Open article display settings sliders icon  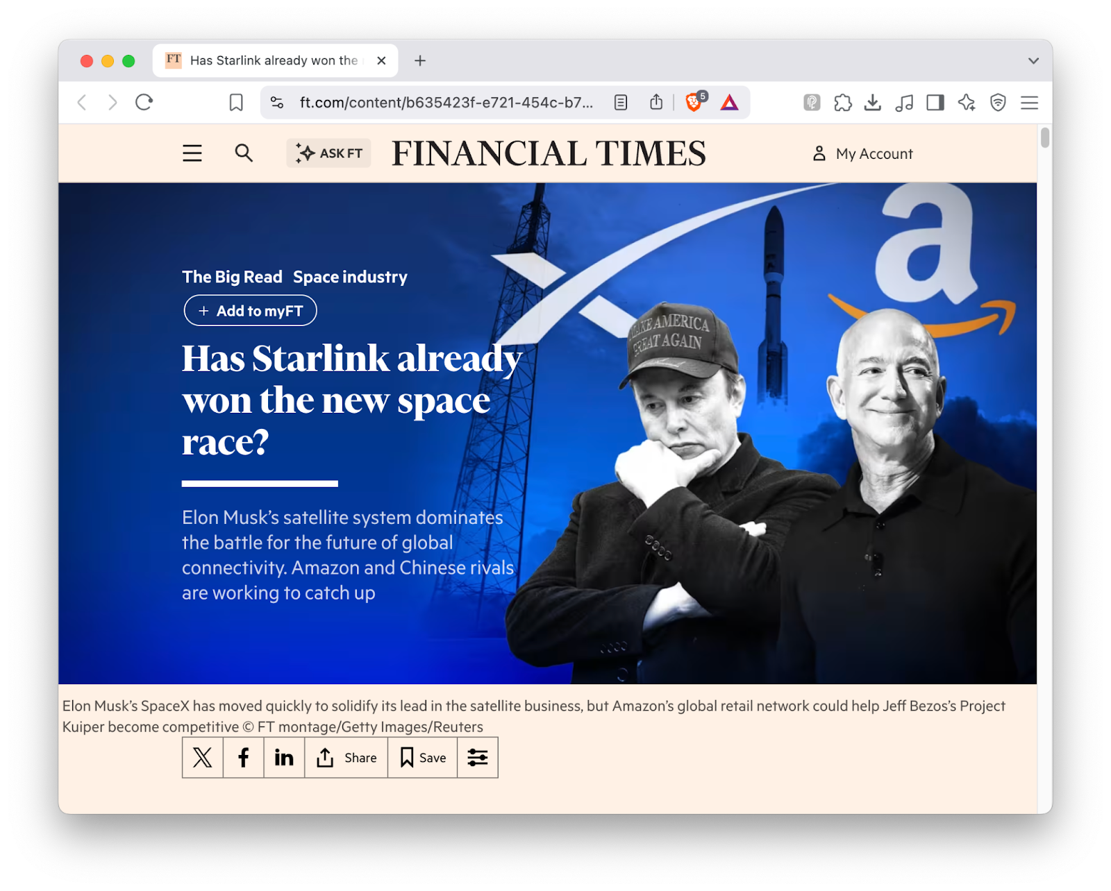(478, 758)
